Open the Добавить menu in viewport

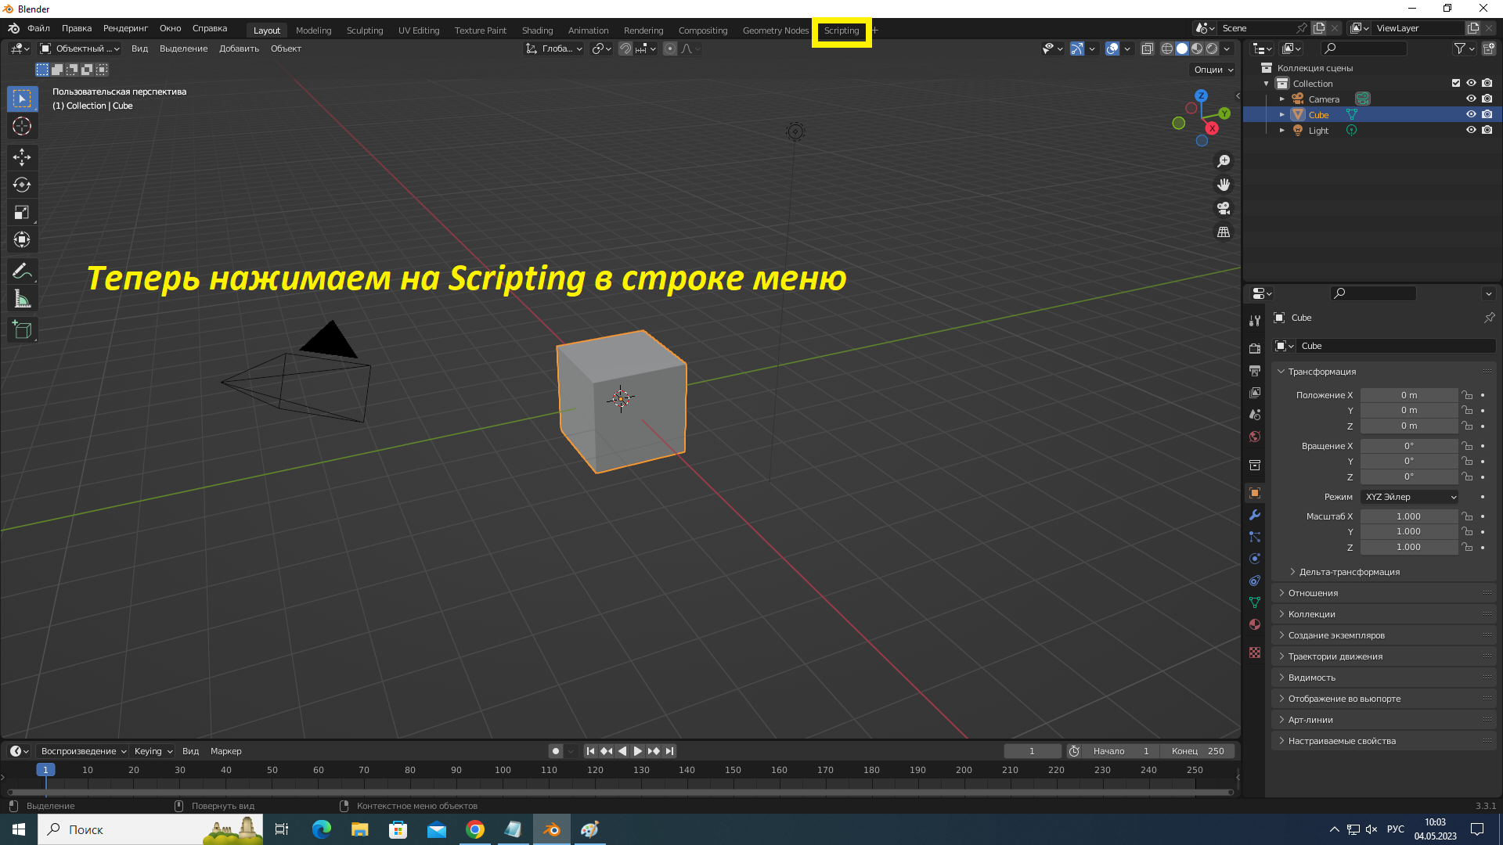[x=239, y=49]
